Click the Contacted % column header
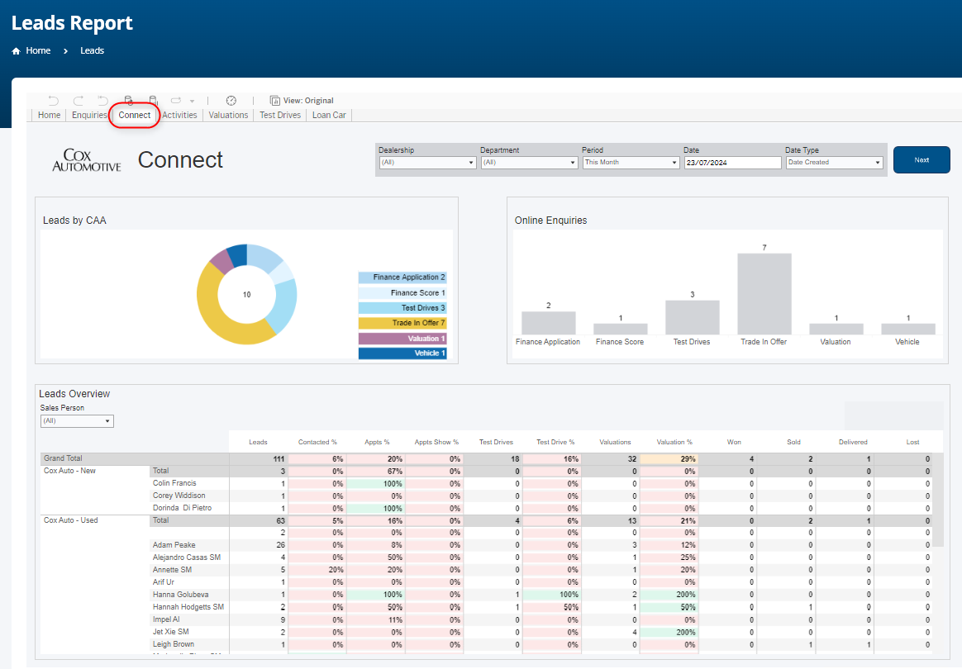The width and height of the screenshot is (962, 669). tap(317, 442)
